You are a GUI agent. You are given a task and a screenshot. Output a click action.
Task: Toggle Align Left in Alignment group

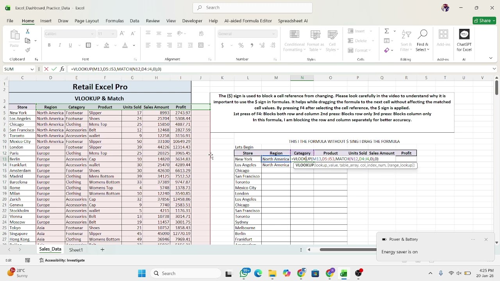(148, 45)
